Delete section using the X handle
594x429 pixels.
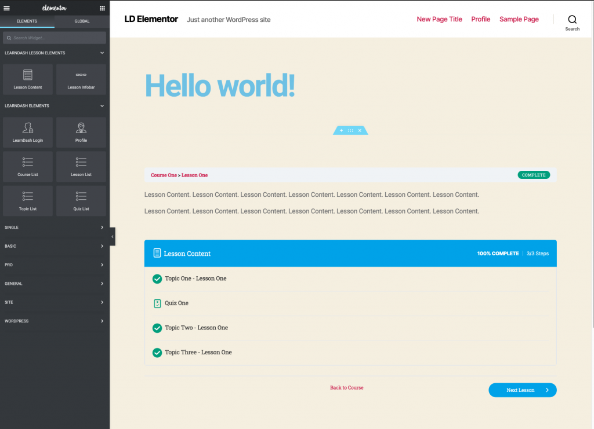(360, 131)
